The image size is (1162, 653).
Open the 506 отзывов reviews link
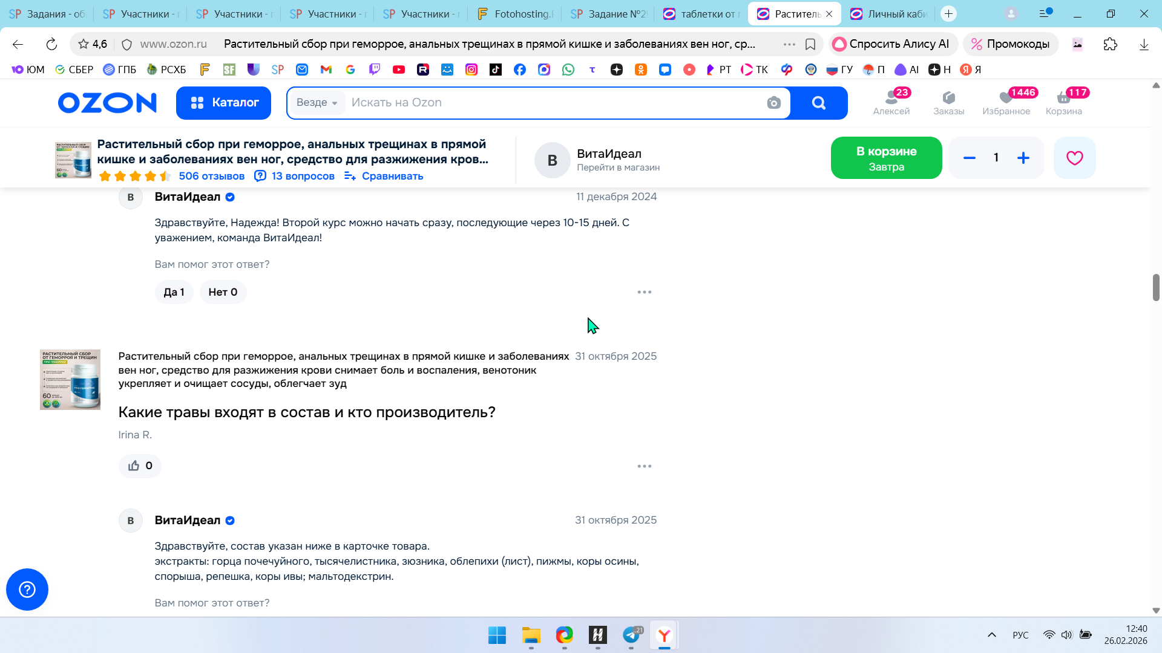tap(211, 176)
